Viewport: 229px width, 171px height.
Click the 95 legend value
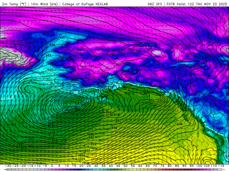click(x=192, y=166)
